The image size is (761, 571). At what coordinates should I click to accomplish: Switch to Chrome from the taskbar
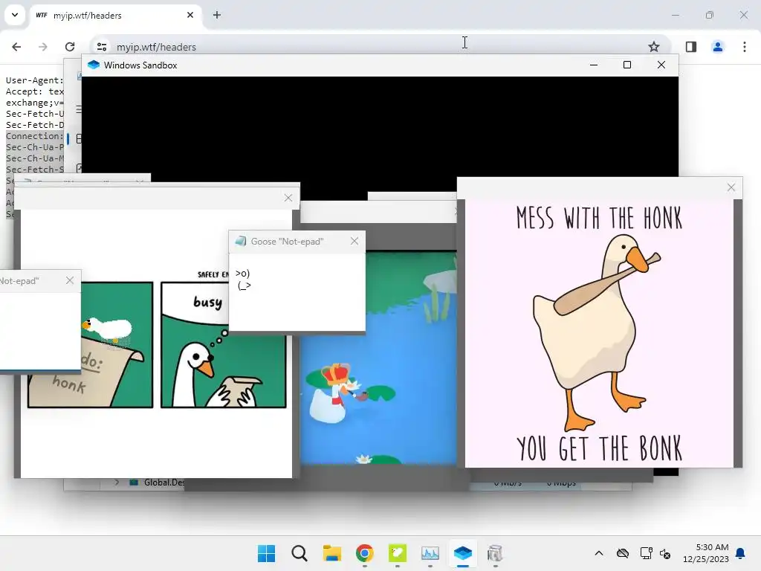pyautogui.click(x=364, y=553)
